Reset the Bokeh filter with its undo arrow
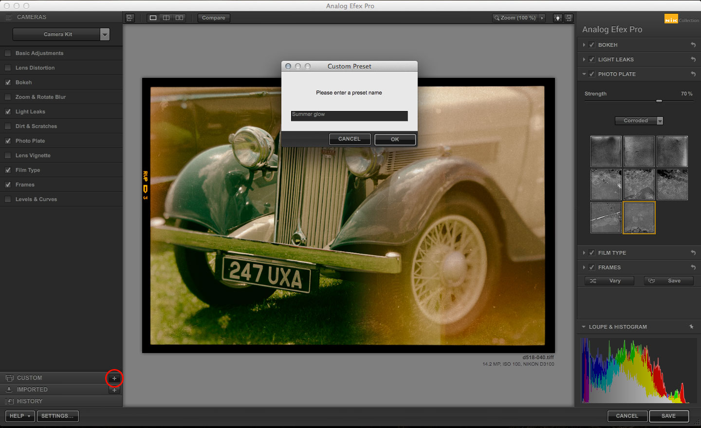Screen dimensions: 701x428 pyautogui.click(x=693, y=45)
